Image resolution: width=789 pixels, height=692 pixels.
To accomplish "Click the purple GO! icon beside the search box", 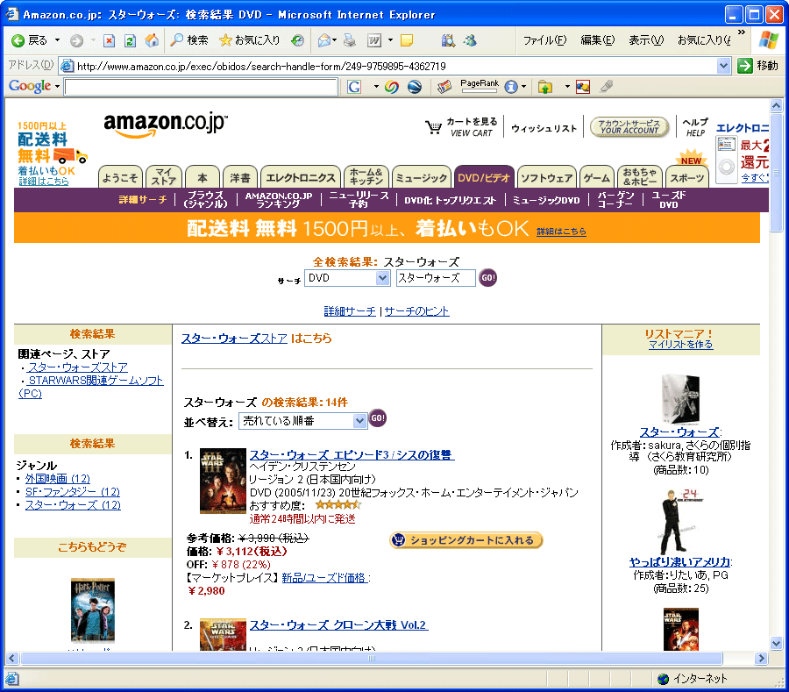I will 487,278.
